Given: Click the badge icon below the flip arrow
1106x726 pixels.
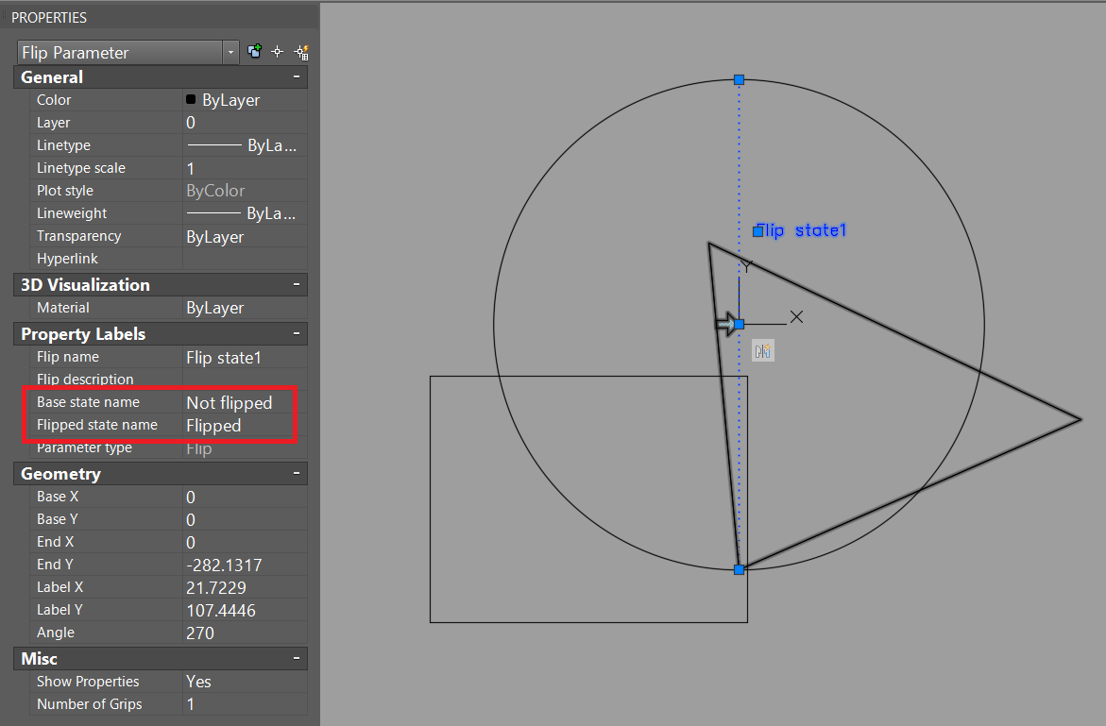Looking at the screenshot, I should click(762, 350).
